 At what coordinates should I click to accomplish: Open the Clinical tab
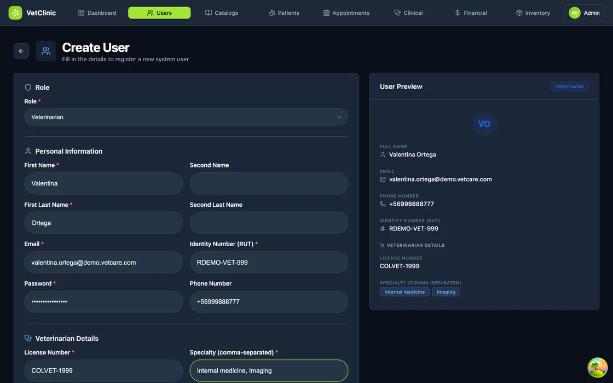coord(408,13)
